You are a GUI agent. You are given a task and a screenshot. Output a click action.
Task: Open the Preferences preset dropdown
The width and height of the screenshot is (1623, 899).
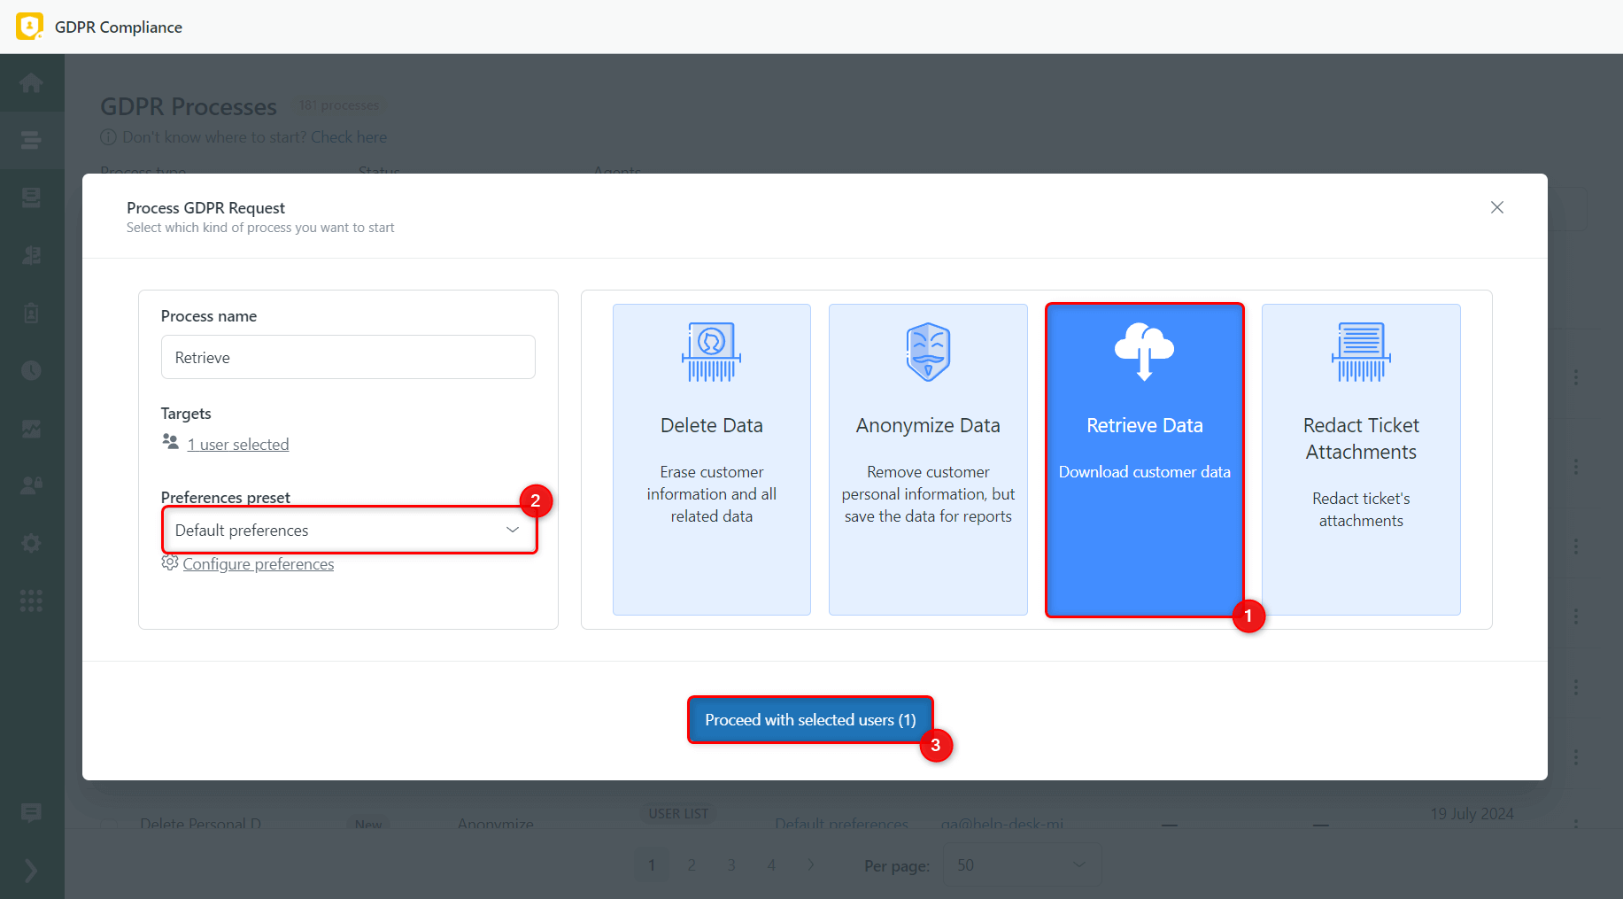click(349, 530)
